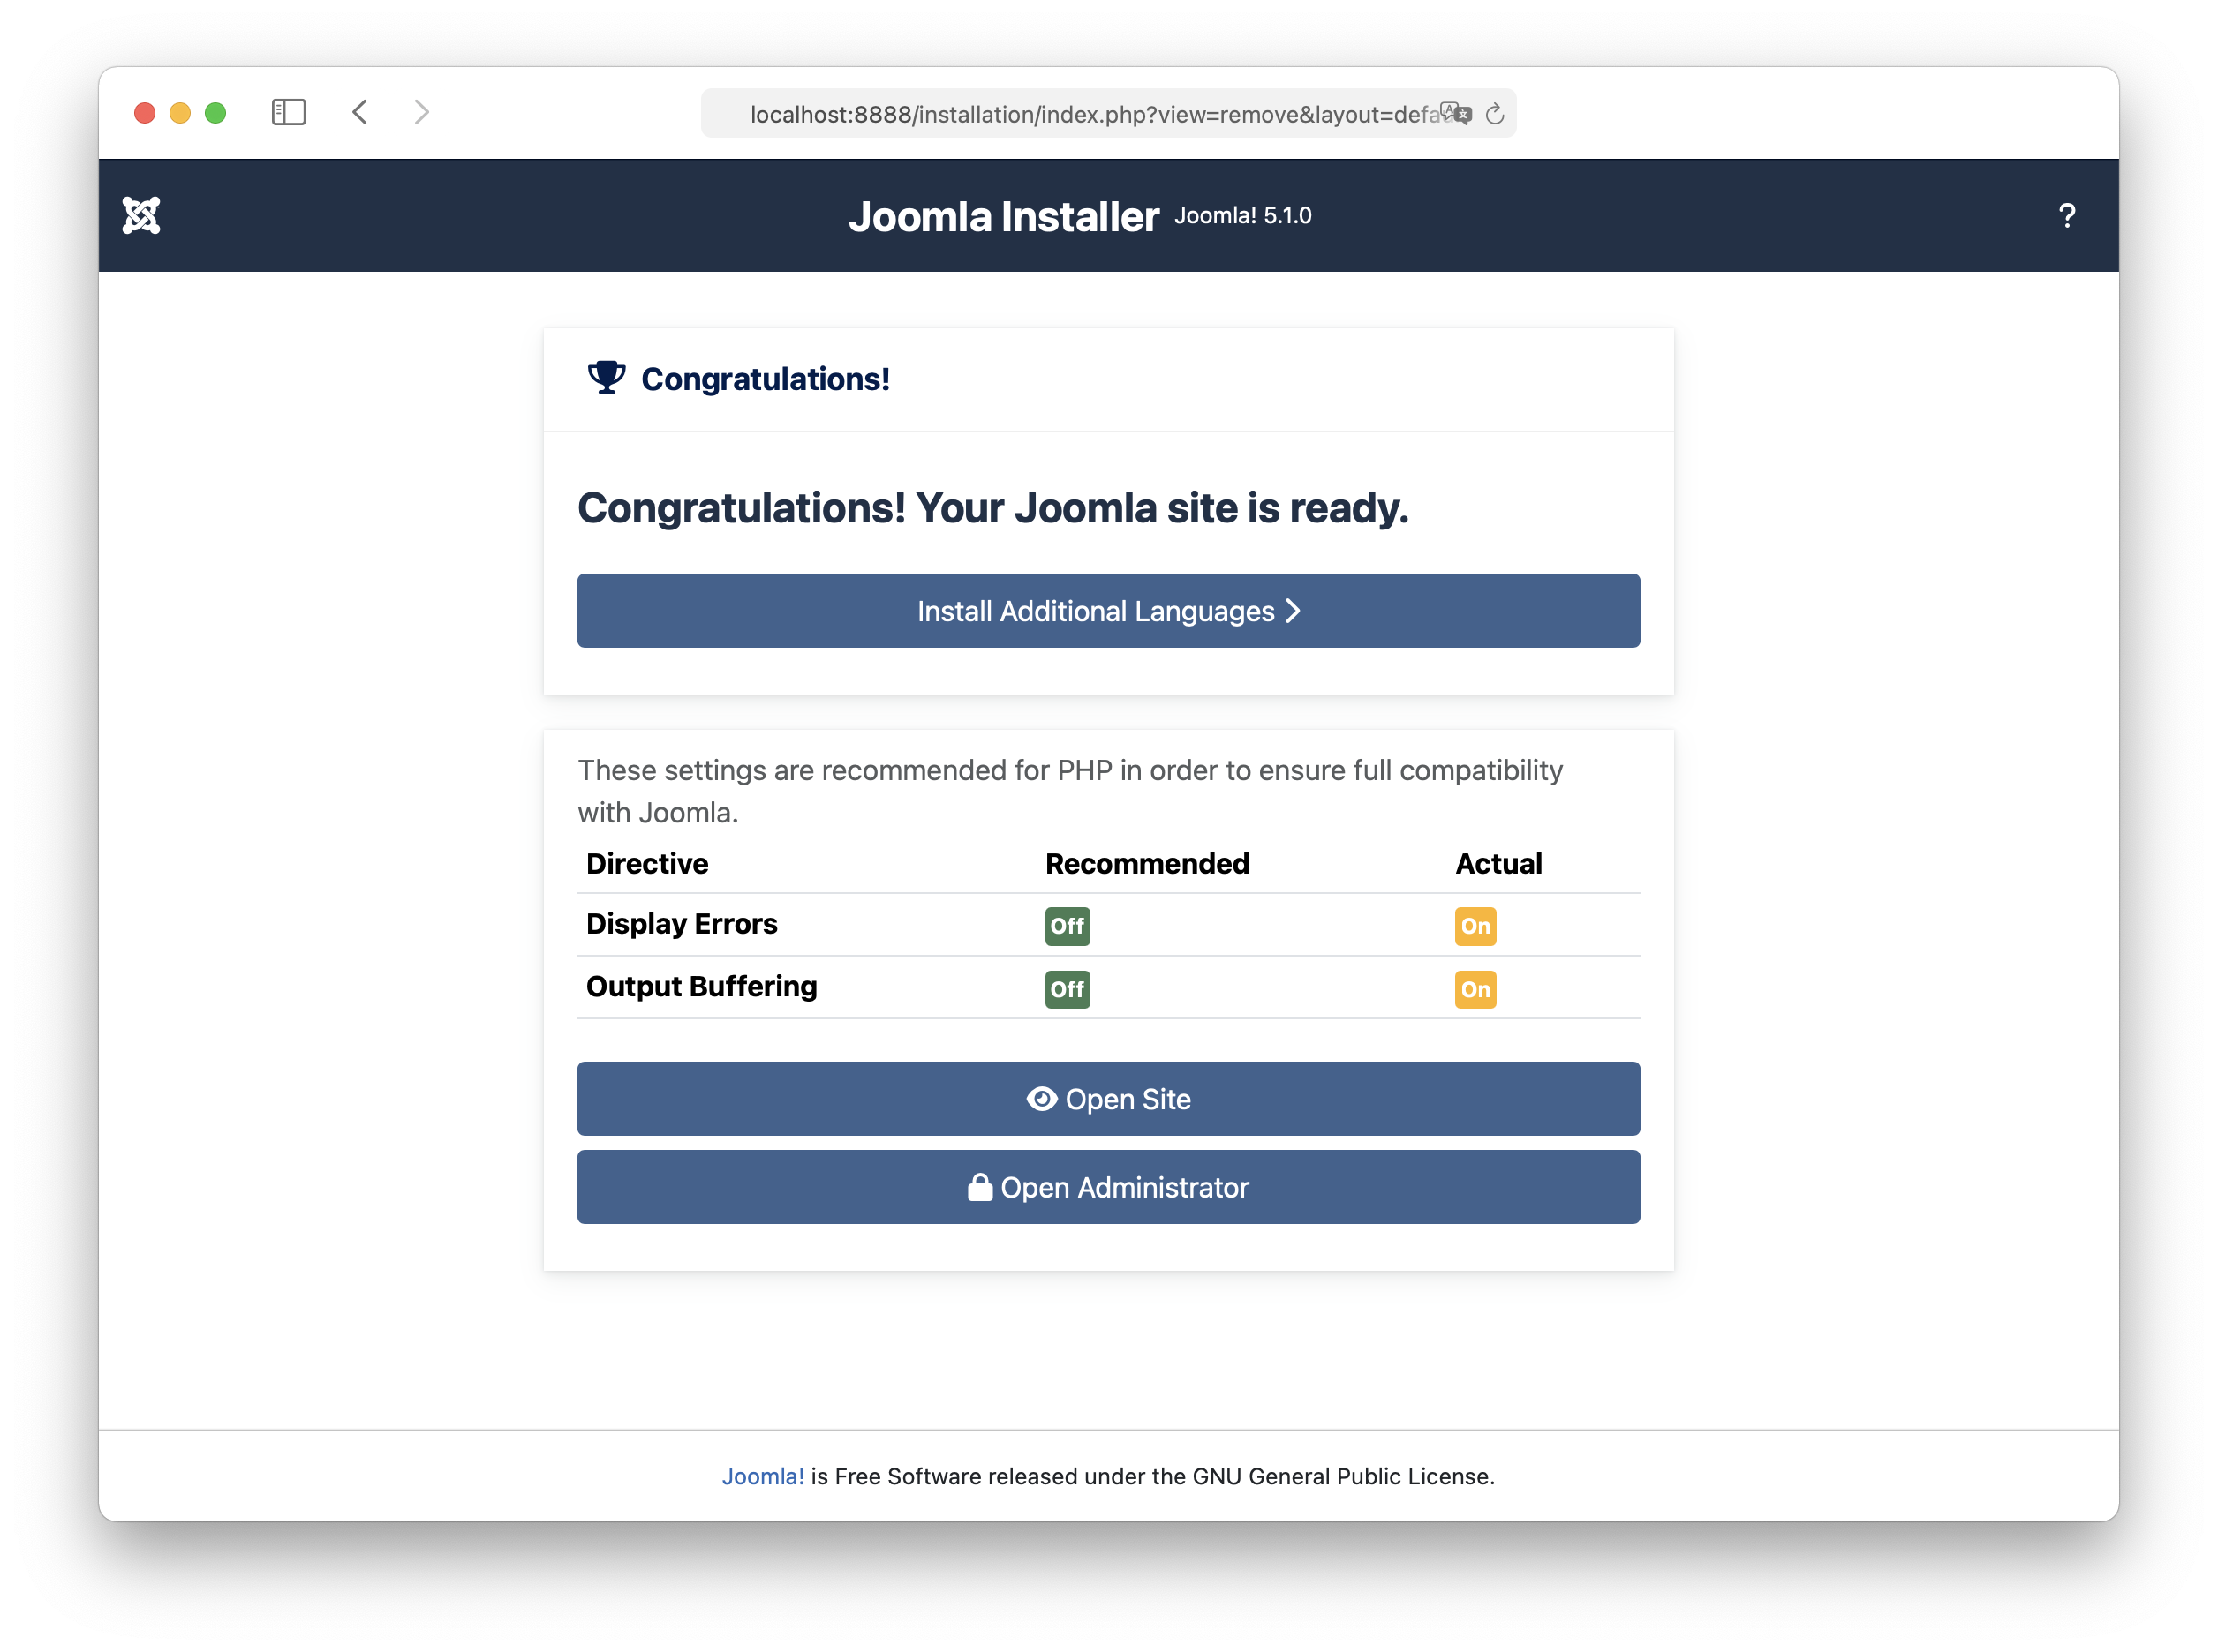Click the sidebar toggle panel icon
2218x1652 pixels.
tap(288, 113)
